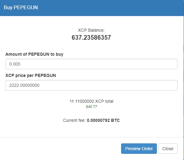Click the "Current fee:" label
The height and width of the screenshot is (160, 184).
(x=74, y=120)
